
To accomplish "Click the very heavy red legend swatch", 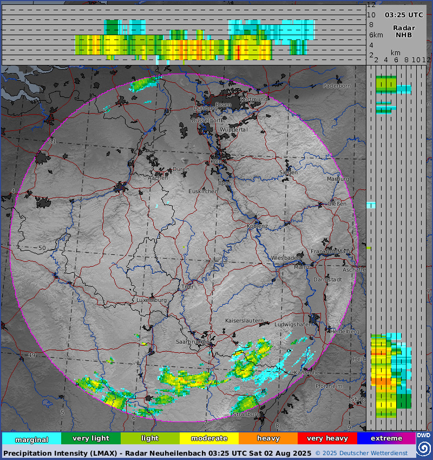I will coord(327,438).
